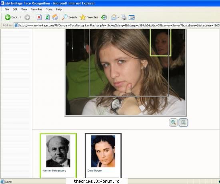Expand the Mail button dropdown arrow

(118, 17)
